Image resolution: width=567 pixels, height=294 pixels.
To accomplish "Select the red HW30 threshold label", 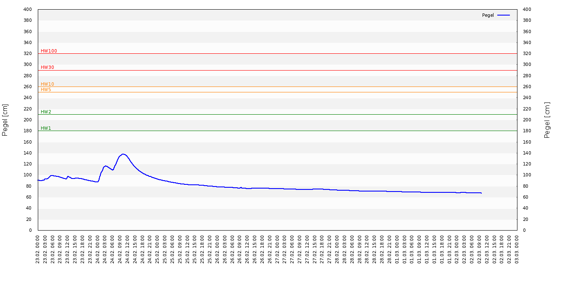I will [x=47, y=67].
